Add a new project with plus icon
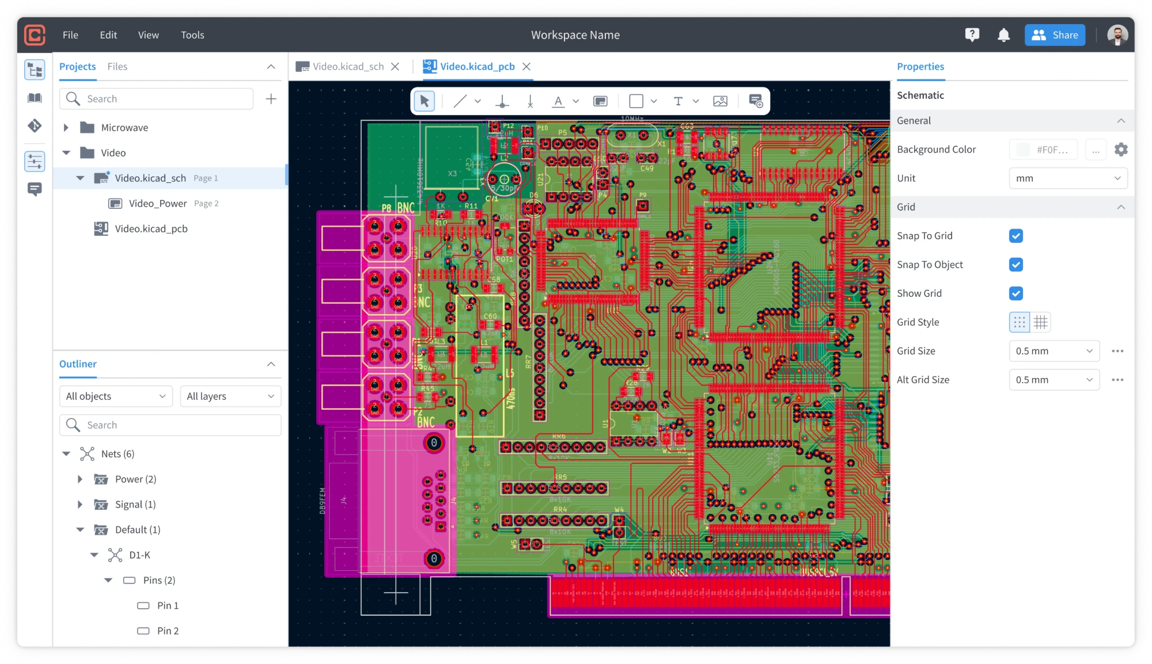 (x=271, y=99)
